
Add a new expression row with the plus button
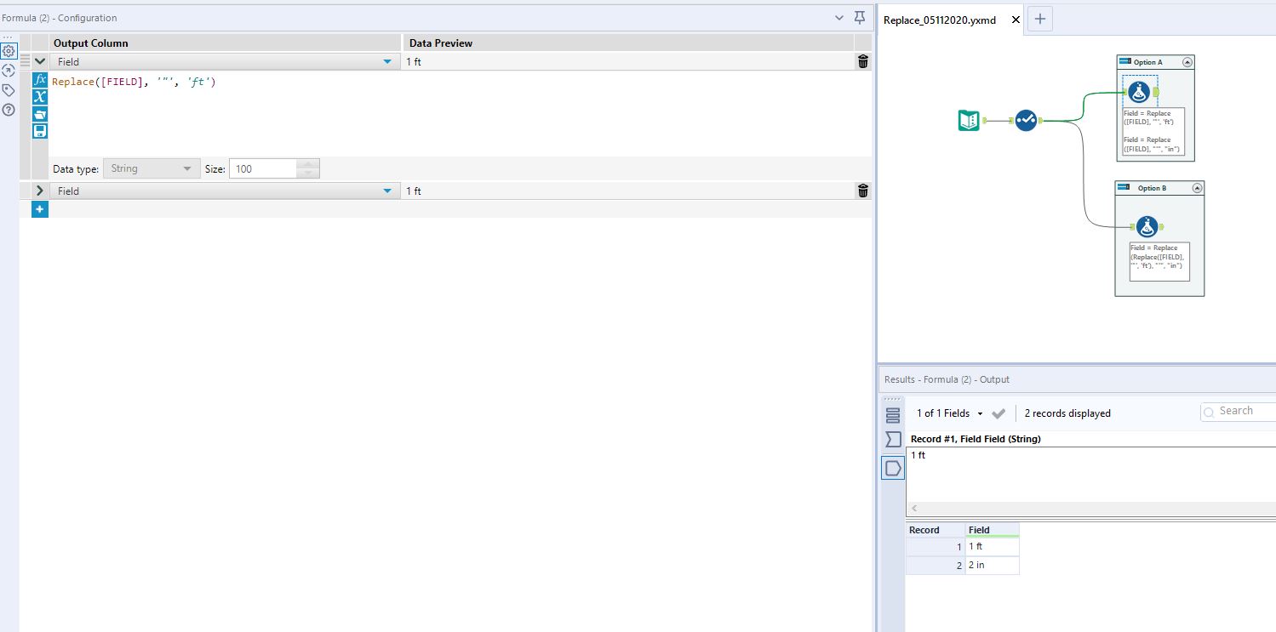pos(39,209)
